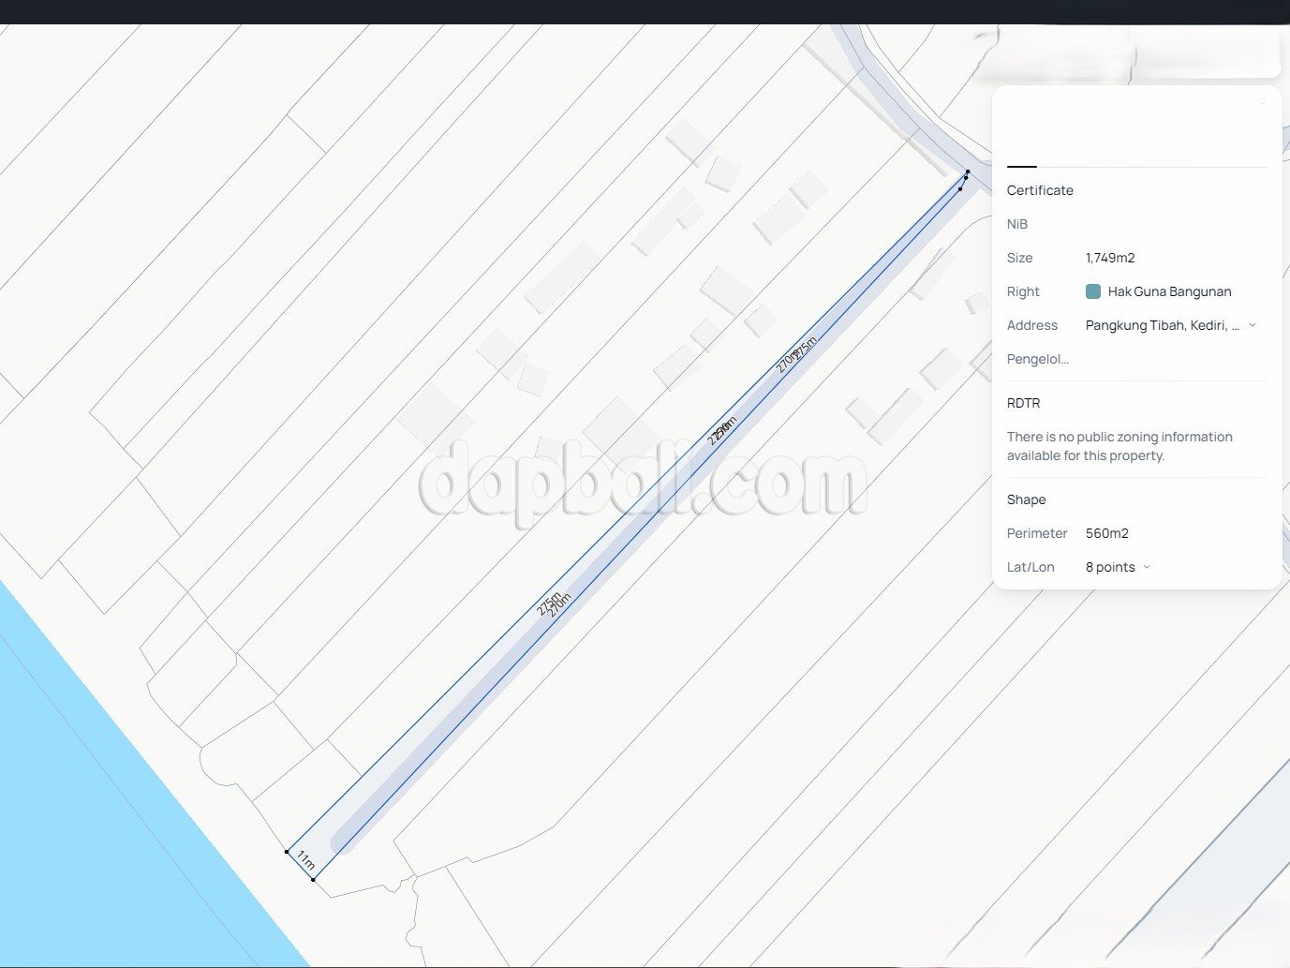The width and height of the screenshot is (1290, 968).
Task: Expand the Lat/Lon 8 points chevron
Action: [x=1147, y=567]
